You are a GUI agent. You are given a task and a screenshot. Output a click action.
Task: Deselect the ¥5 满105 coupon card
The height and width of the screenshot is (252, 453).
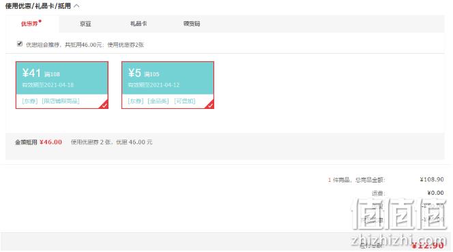pyautogui.click(x=168, y=85)
